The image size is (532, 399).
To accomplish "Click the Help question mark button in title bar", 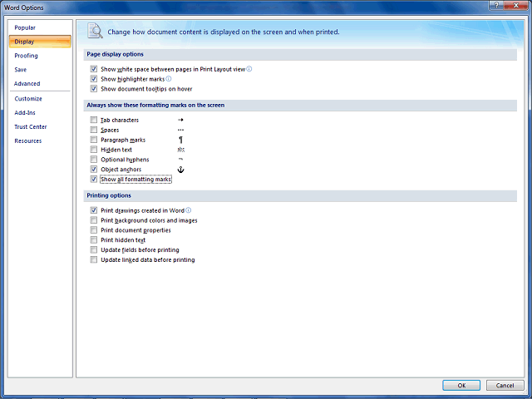I will (496, 5).
